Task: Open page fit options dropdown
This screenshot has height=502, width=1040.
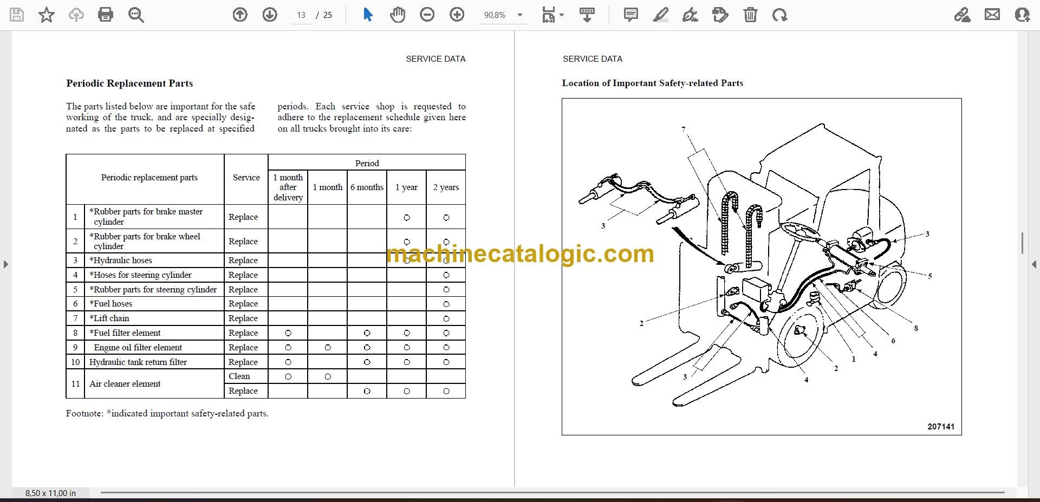Action: coord(552,15)
